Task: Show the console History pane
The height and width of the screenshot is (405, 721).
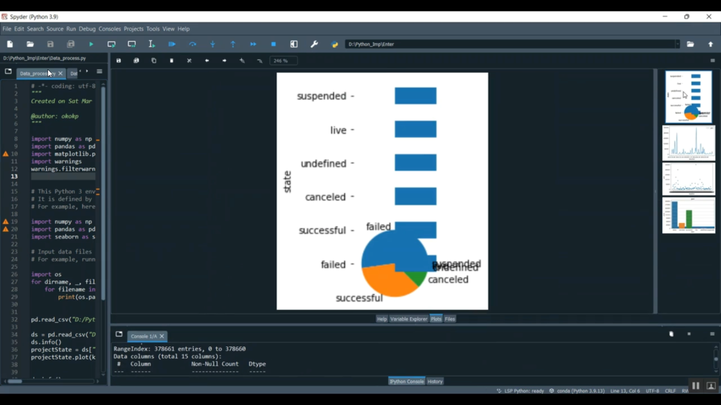Action: coord(435,381)
